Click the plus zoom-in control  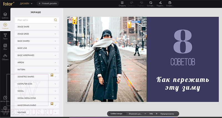(x=157, y=114)
